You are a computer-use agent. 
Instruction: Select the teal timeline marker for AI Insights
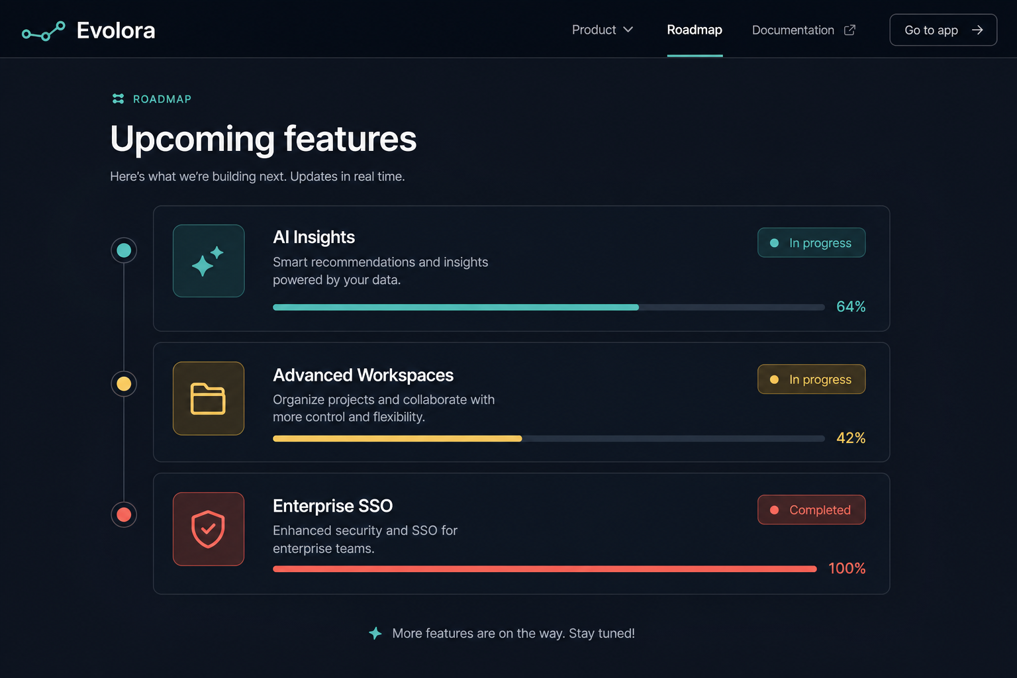(x=124, y=250)
